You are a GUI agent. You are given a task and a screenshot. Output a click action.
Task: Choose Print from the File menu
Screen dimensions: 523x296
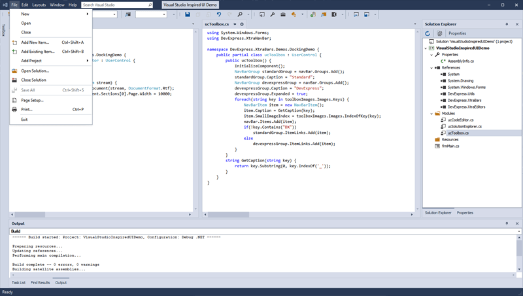click(51, 109)
